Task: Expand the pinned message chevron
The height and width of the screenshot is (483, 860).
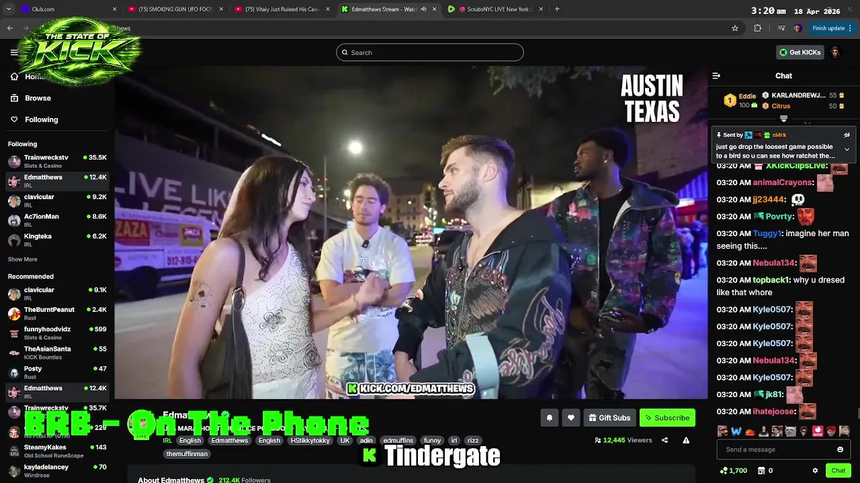Action: pos(847,150)
